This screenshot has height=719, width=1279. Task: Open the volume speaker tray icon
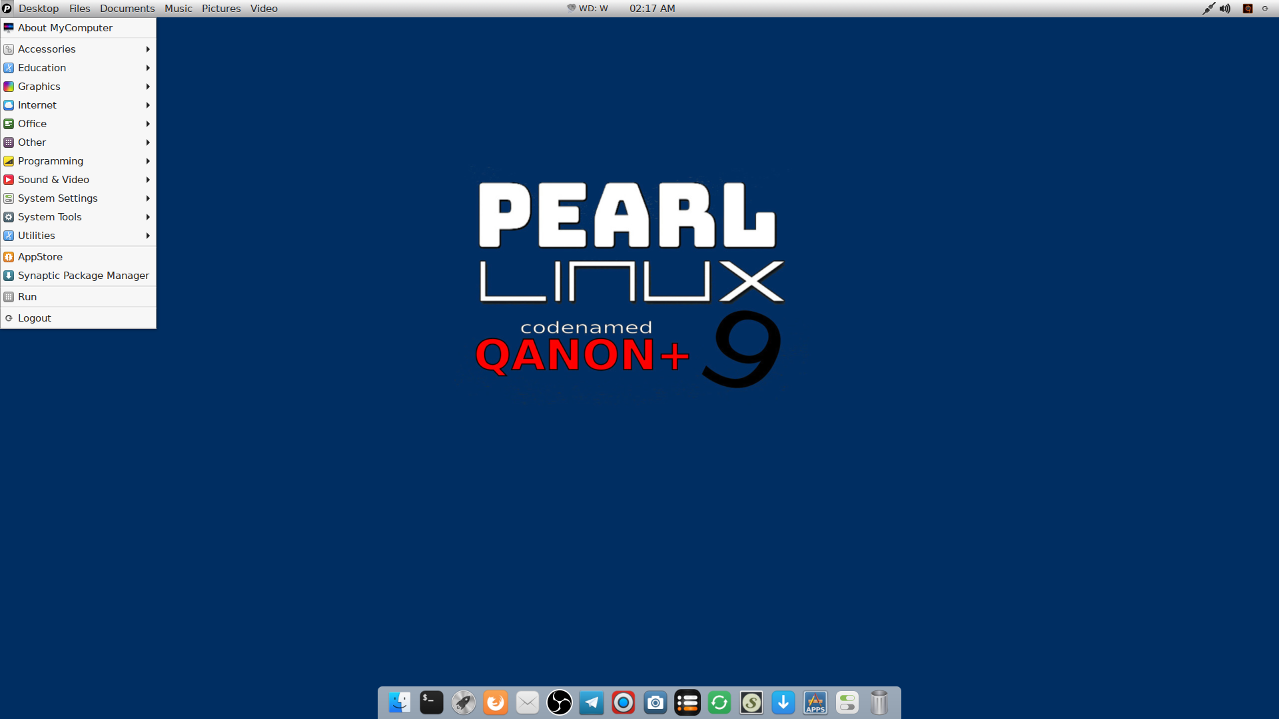point(1225,9)
